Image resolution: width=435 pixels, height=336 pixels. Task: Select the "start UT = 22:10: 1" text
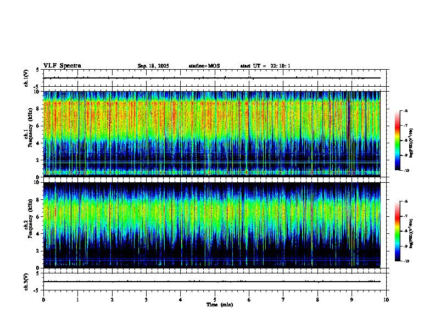point(265,66)
